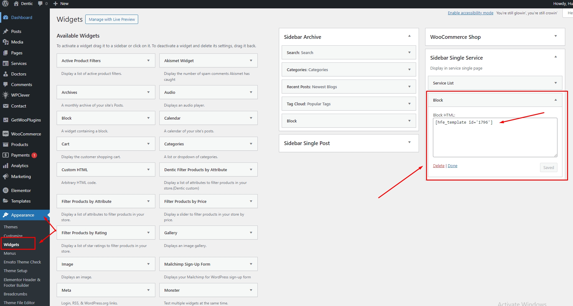Click Manage with Live Preview button
The image size is (573, 306).
[112, 19]
